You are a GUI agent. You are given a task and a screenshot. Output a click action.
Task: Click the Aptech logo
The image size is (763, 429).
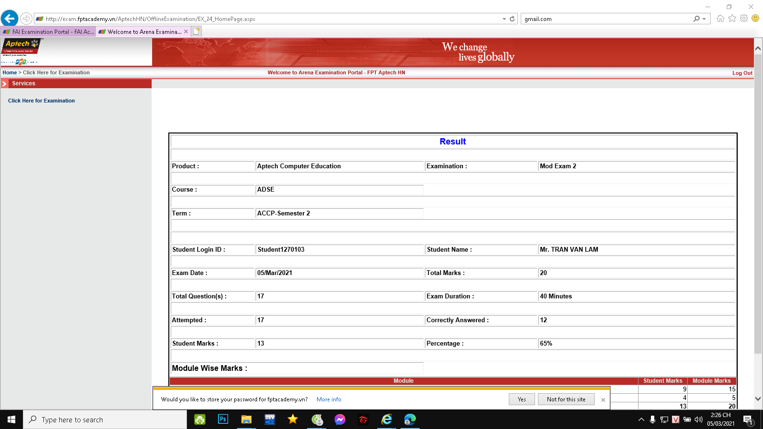[21, 51]
